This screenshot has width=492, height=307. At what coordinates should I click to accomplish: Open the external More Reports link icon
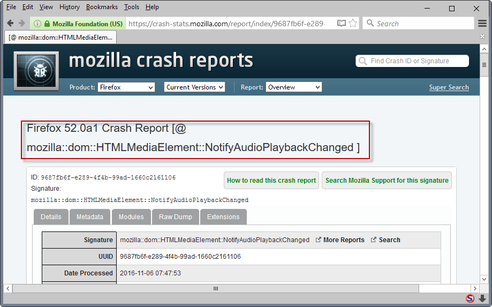click(x=318, y=240)
